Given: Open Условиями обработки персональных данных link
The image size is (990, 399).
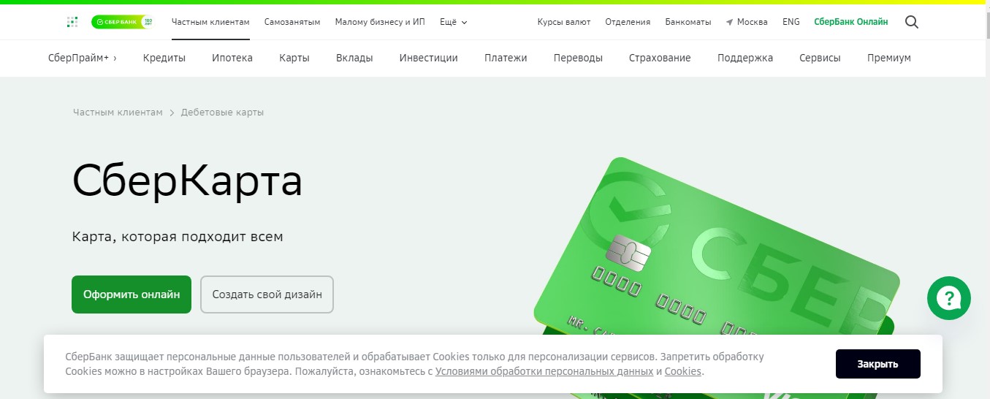Looking at the screenshot, I should (544, 371).
